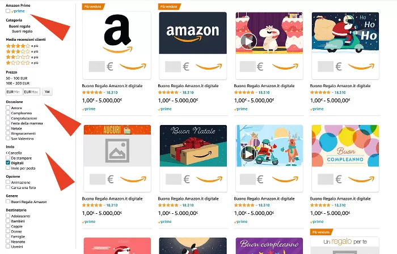The image size is (397, 254).
Task: Tick the Animazione option checkbox
Action: 8,182
